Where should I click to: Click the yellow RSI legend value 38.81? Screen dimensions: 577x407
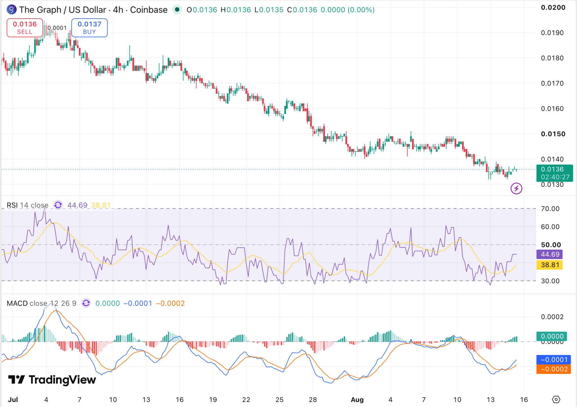(101, 205)
